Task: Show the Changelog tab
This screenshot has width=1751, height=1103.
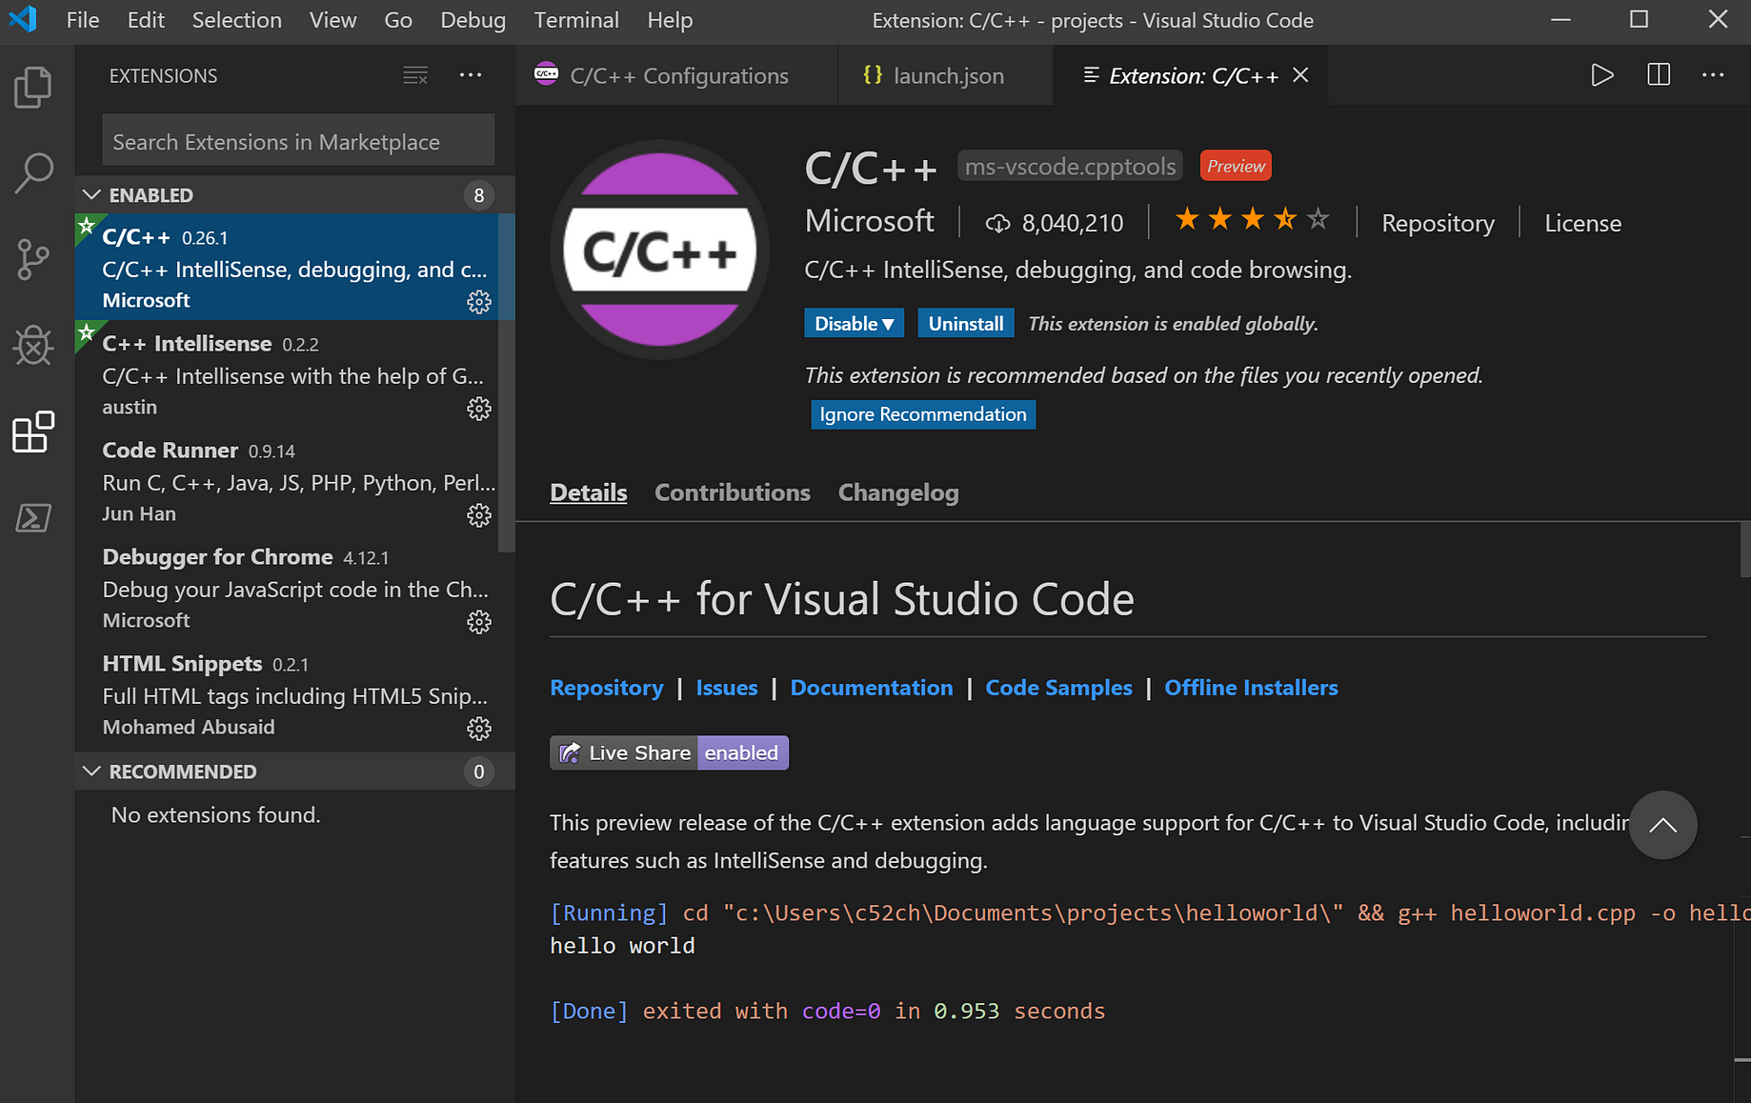Action: tap(898, 492)
